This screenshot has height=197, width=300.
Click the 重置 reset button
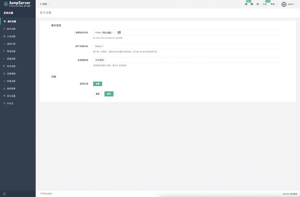point(98,94)
